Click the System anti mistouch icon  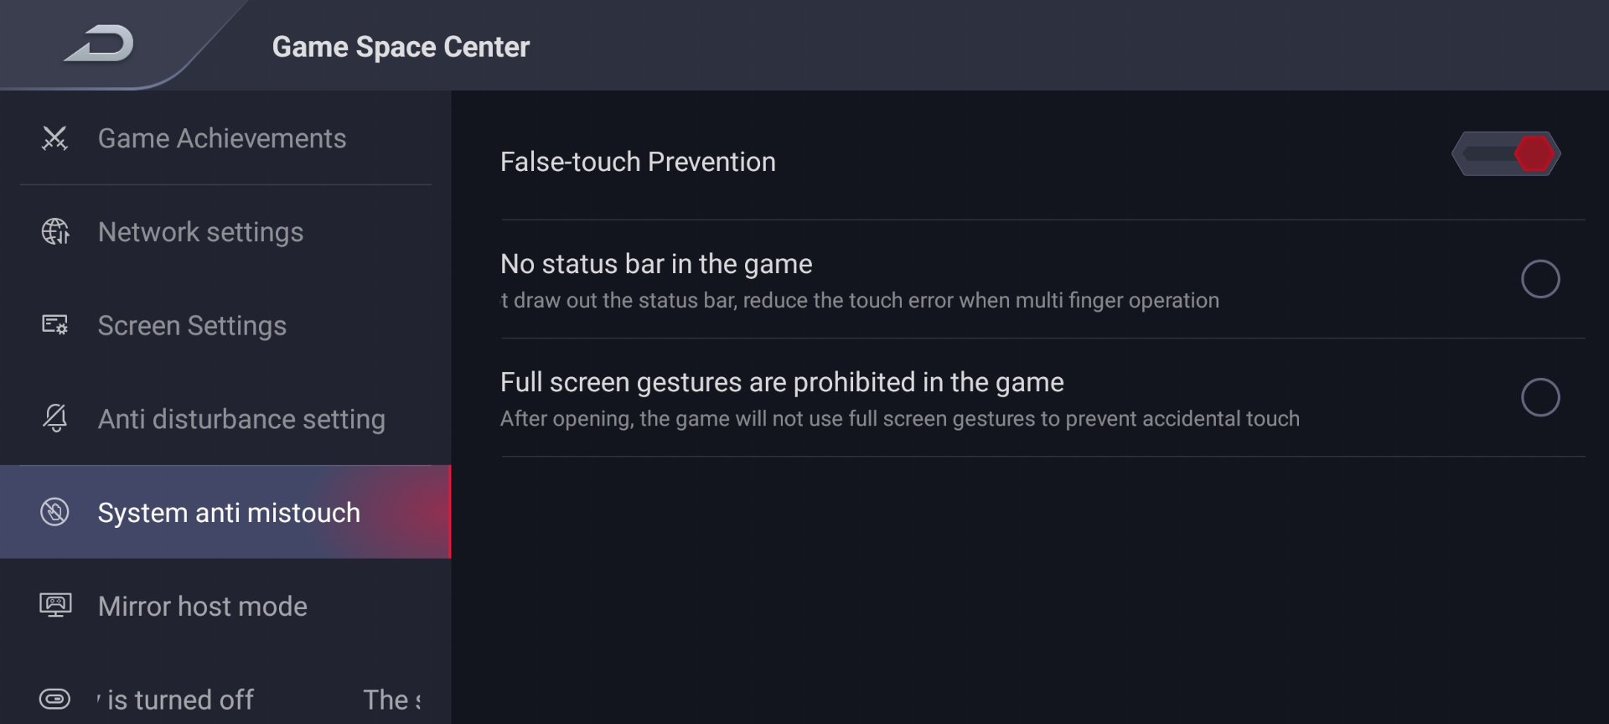click(55, 512)
